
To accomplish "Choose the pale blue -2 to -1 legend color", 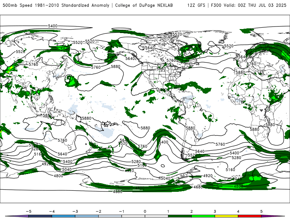I will coord(110,216).
